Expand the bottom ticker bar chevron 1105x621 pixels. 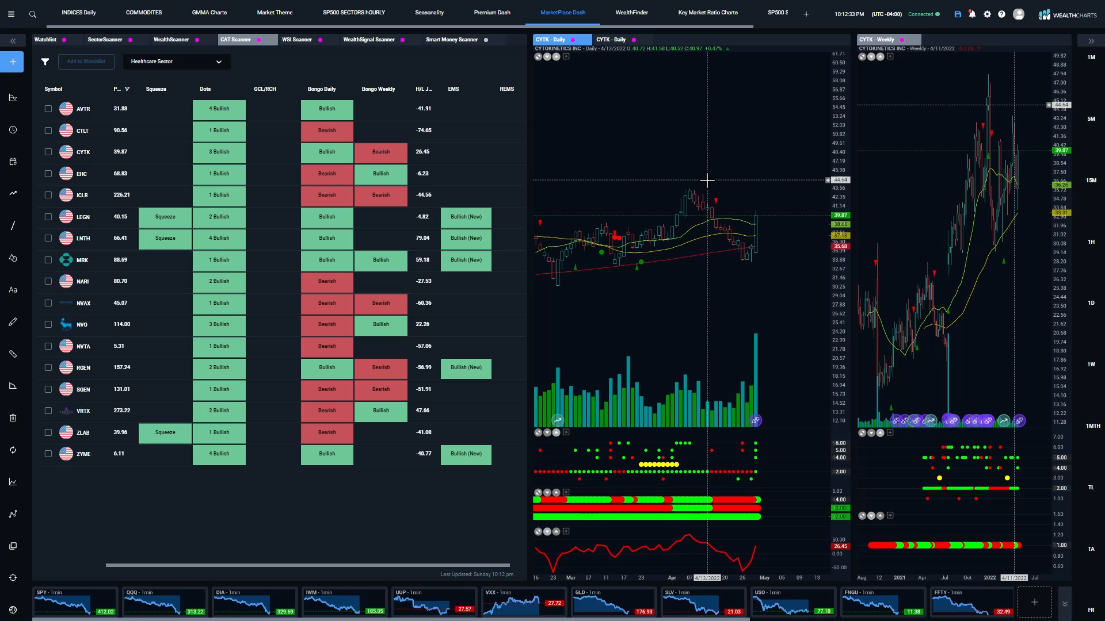(x=1065, y=604)
